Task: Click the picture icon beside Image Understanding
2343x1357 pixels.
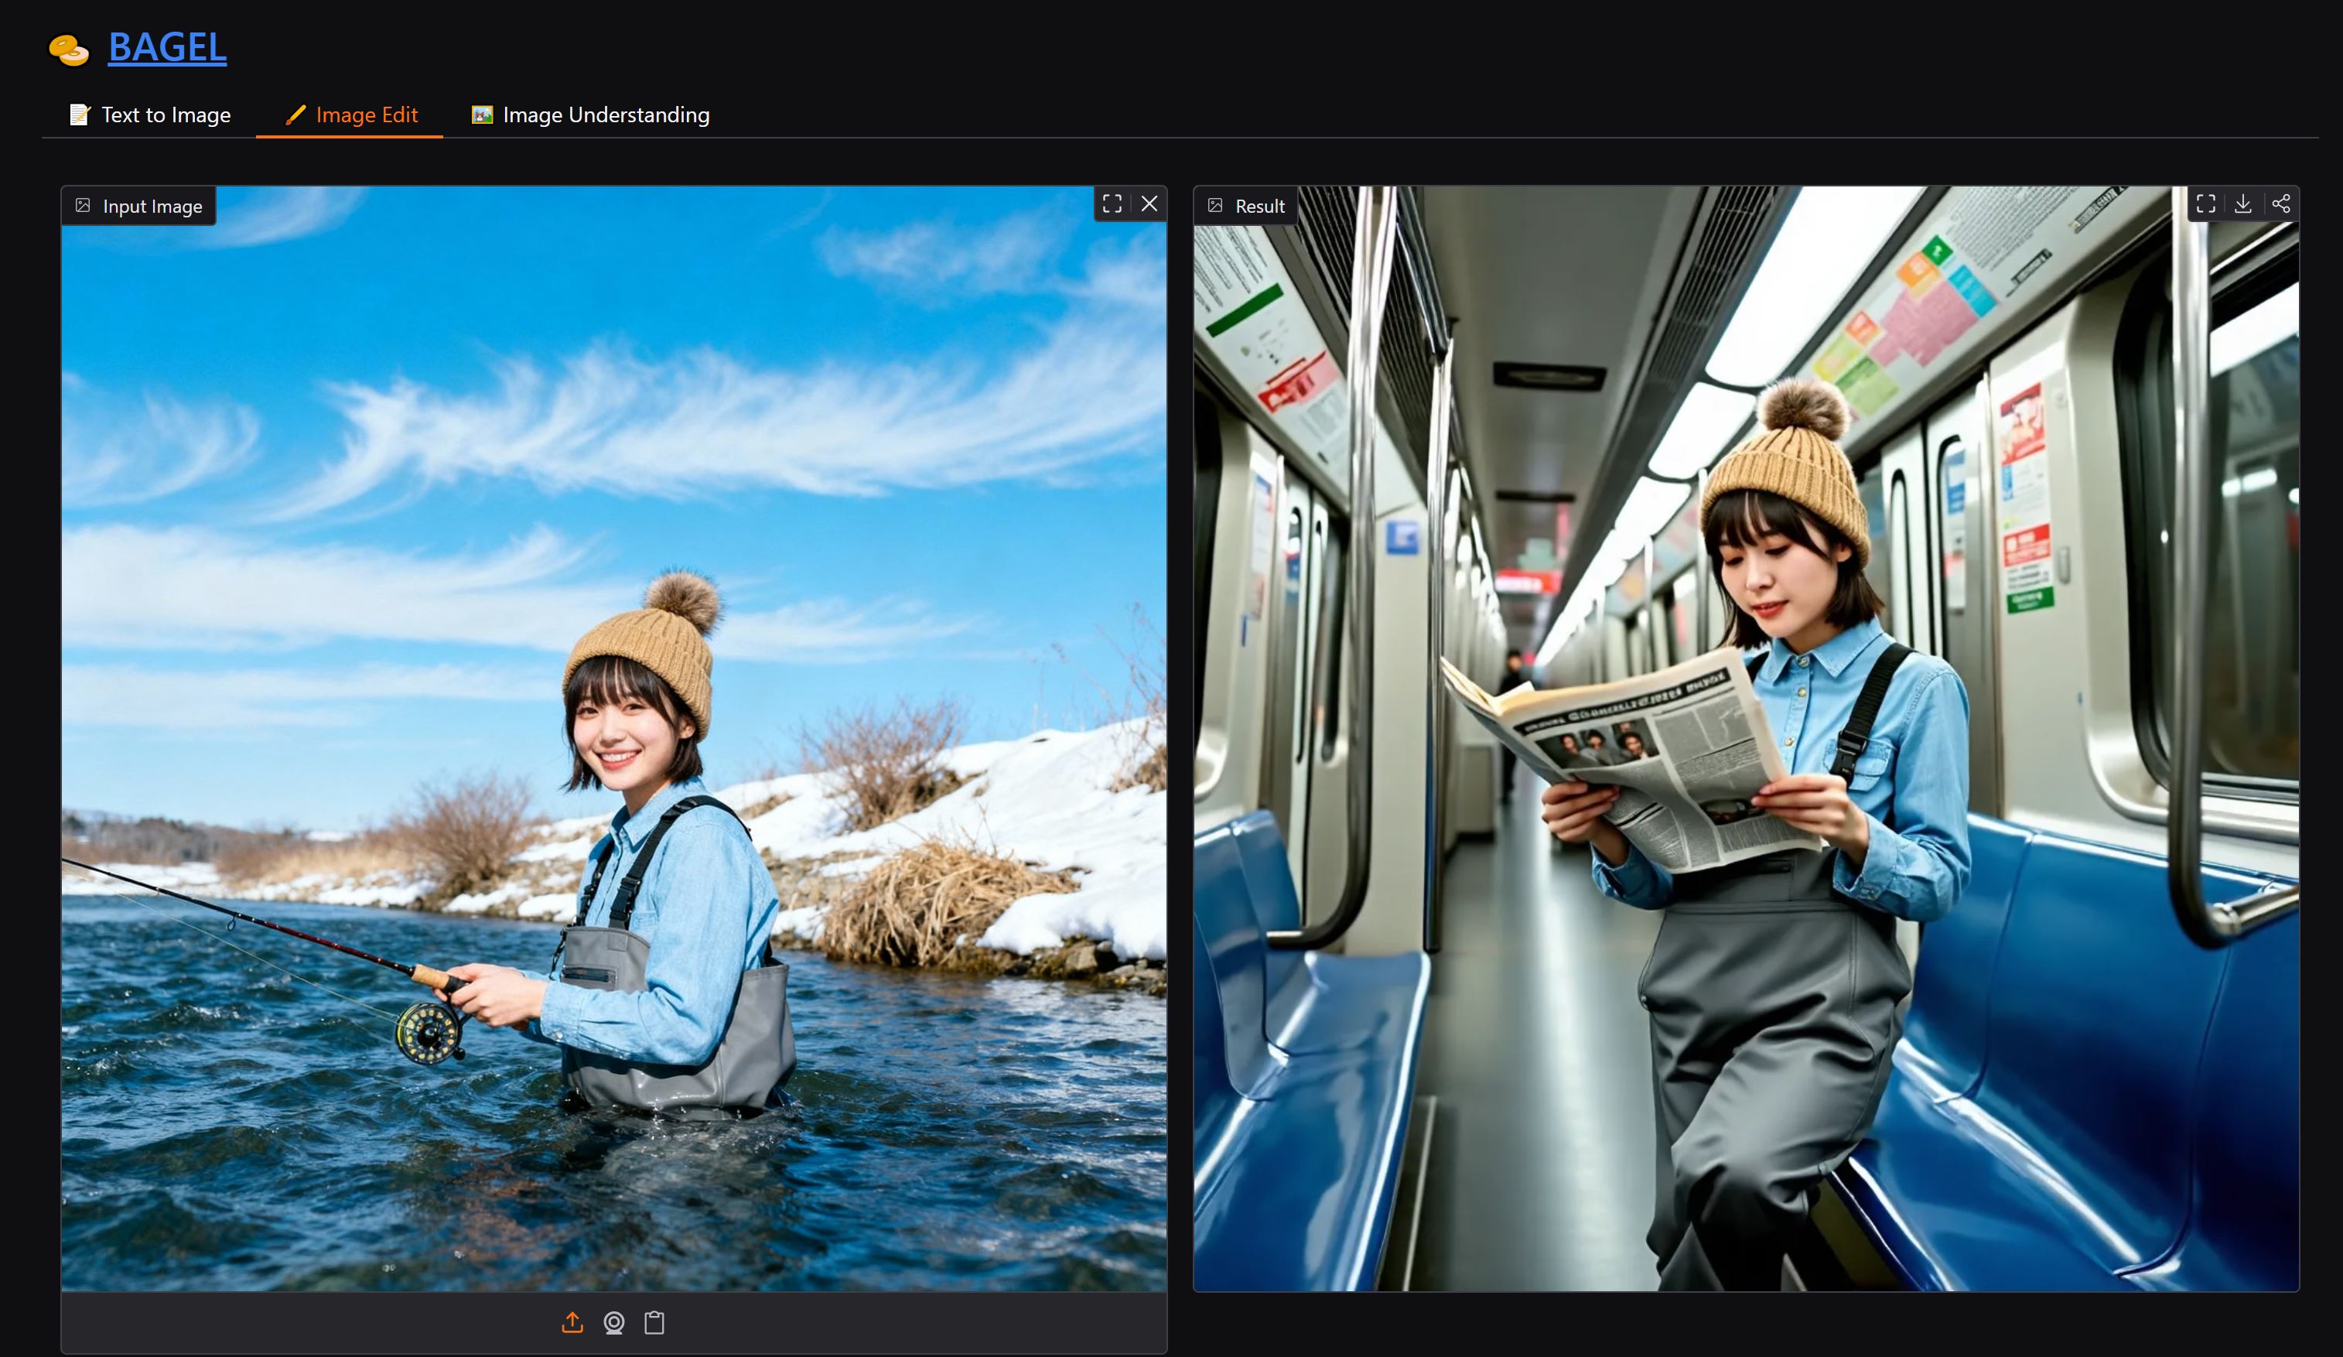Action: (x=482, y=115)
